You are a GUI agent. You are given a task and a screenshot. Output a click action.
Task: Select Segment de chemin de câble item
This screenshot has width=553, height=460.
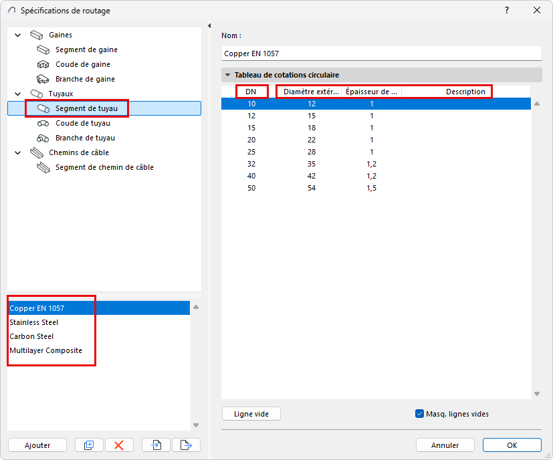(x=104, y=168)
